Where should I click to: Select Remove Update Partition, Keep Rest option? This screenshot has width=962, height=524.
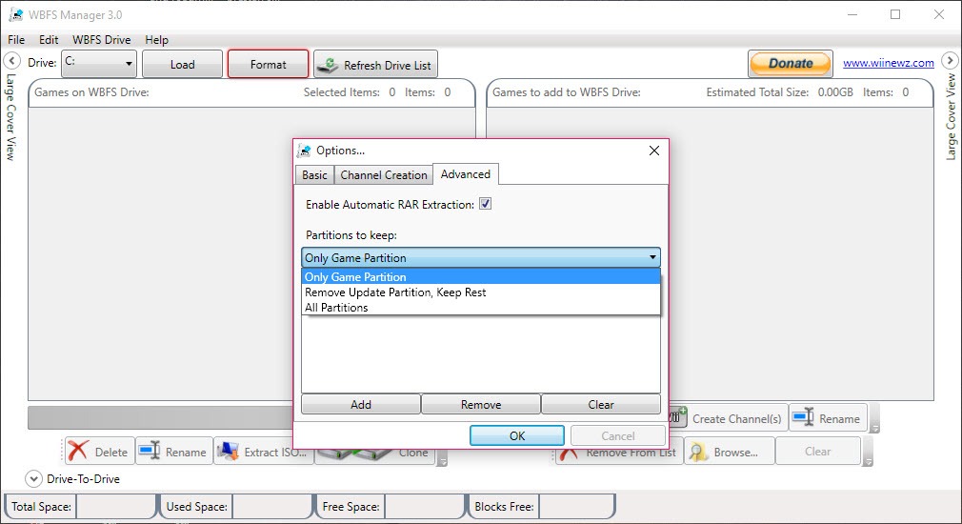click(395, 292)
